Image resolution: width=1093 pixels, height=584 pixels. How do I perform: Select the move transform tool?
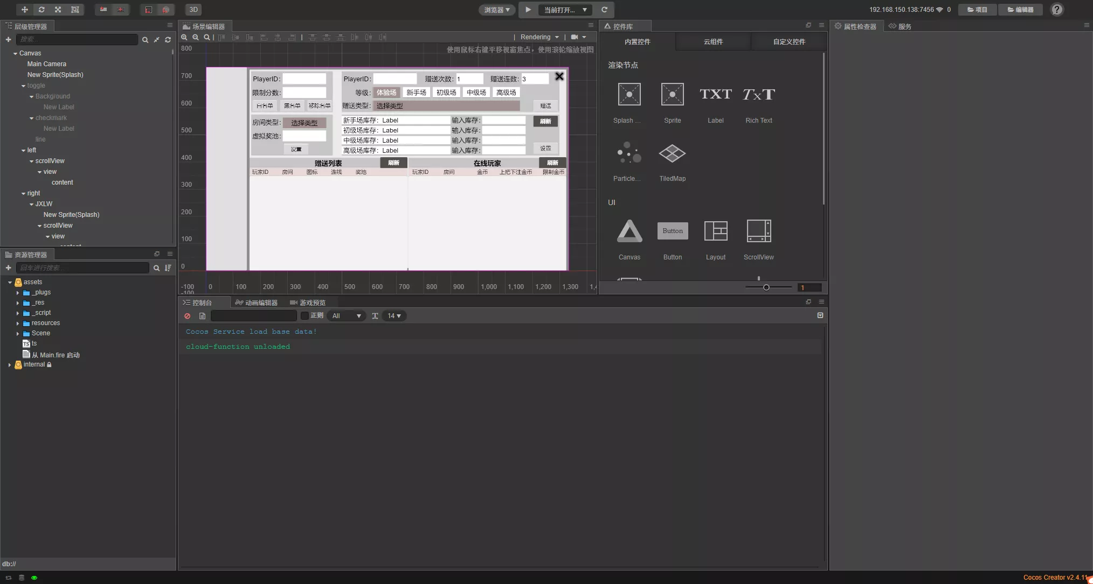tap(25, 10)
